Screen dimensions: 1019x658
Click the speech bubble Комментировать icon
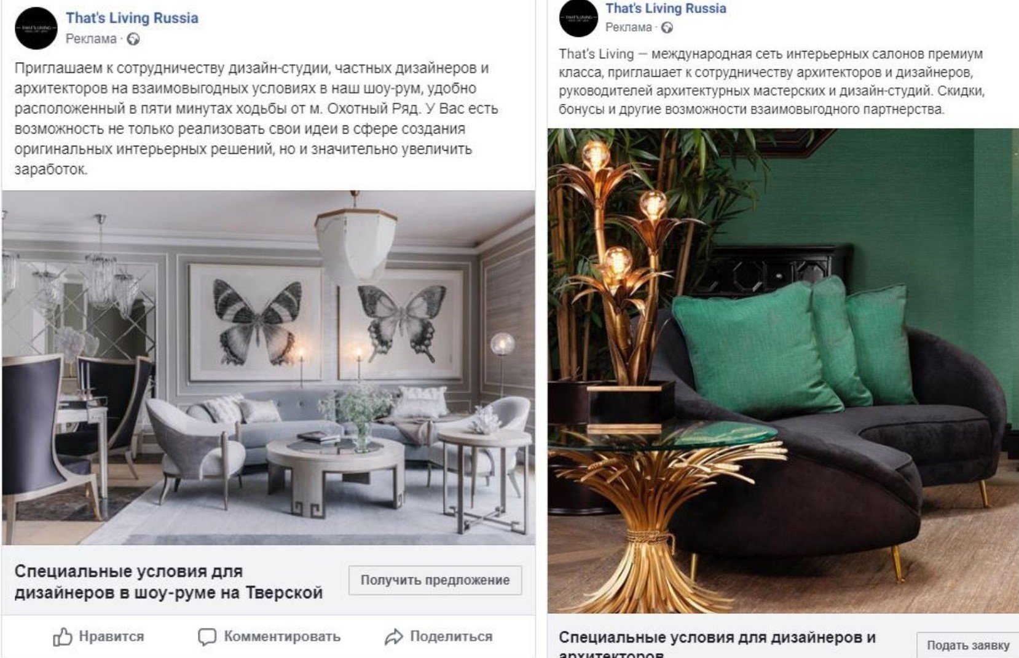pyautogui.click(x=207, y=636)
